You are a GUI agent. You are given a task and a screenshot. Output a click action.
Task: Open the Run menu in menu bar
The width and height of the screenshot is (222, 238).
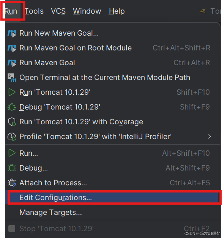(11, 11)
